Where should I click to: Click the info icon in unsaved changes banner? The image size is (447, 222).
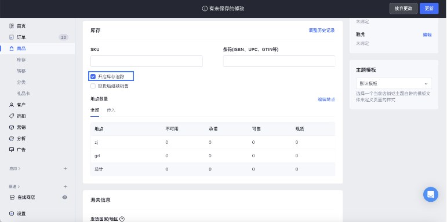(205, 9)
